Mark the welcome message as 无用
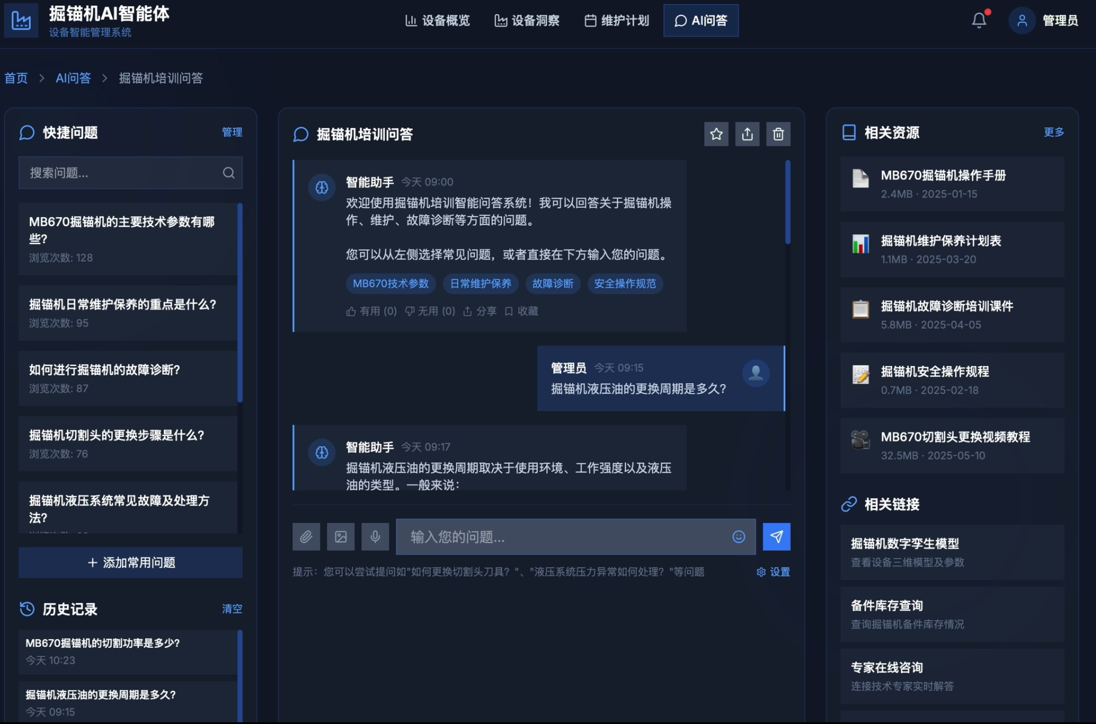 (x=430, y=311)
